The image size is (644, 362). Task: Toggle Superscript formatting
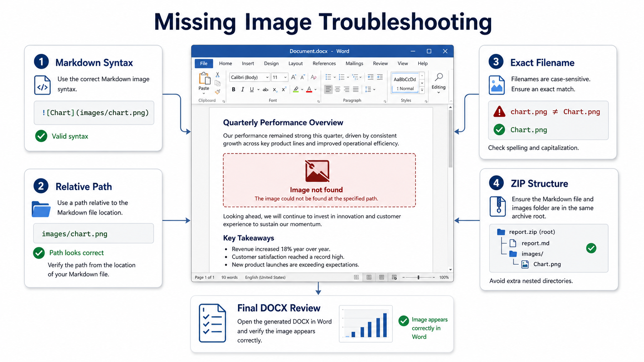284,89
